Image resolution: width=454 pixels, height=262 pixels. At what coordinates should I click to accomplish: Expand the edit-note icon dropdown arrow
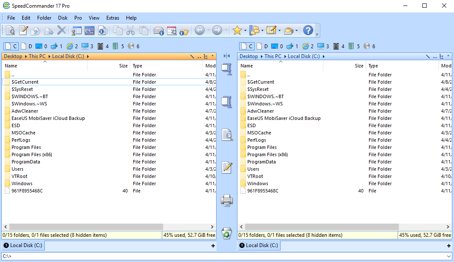pyautogui.click(x=279, y=30)
